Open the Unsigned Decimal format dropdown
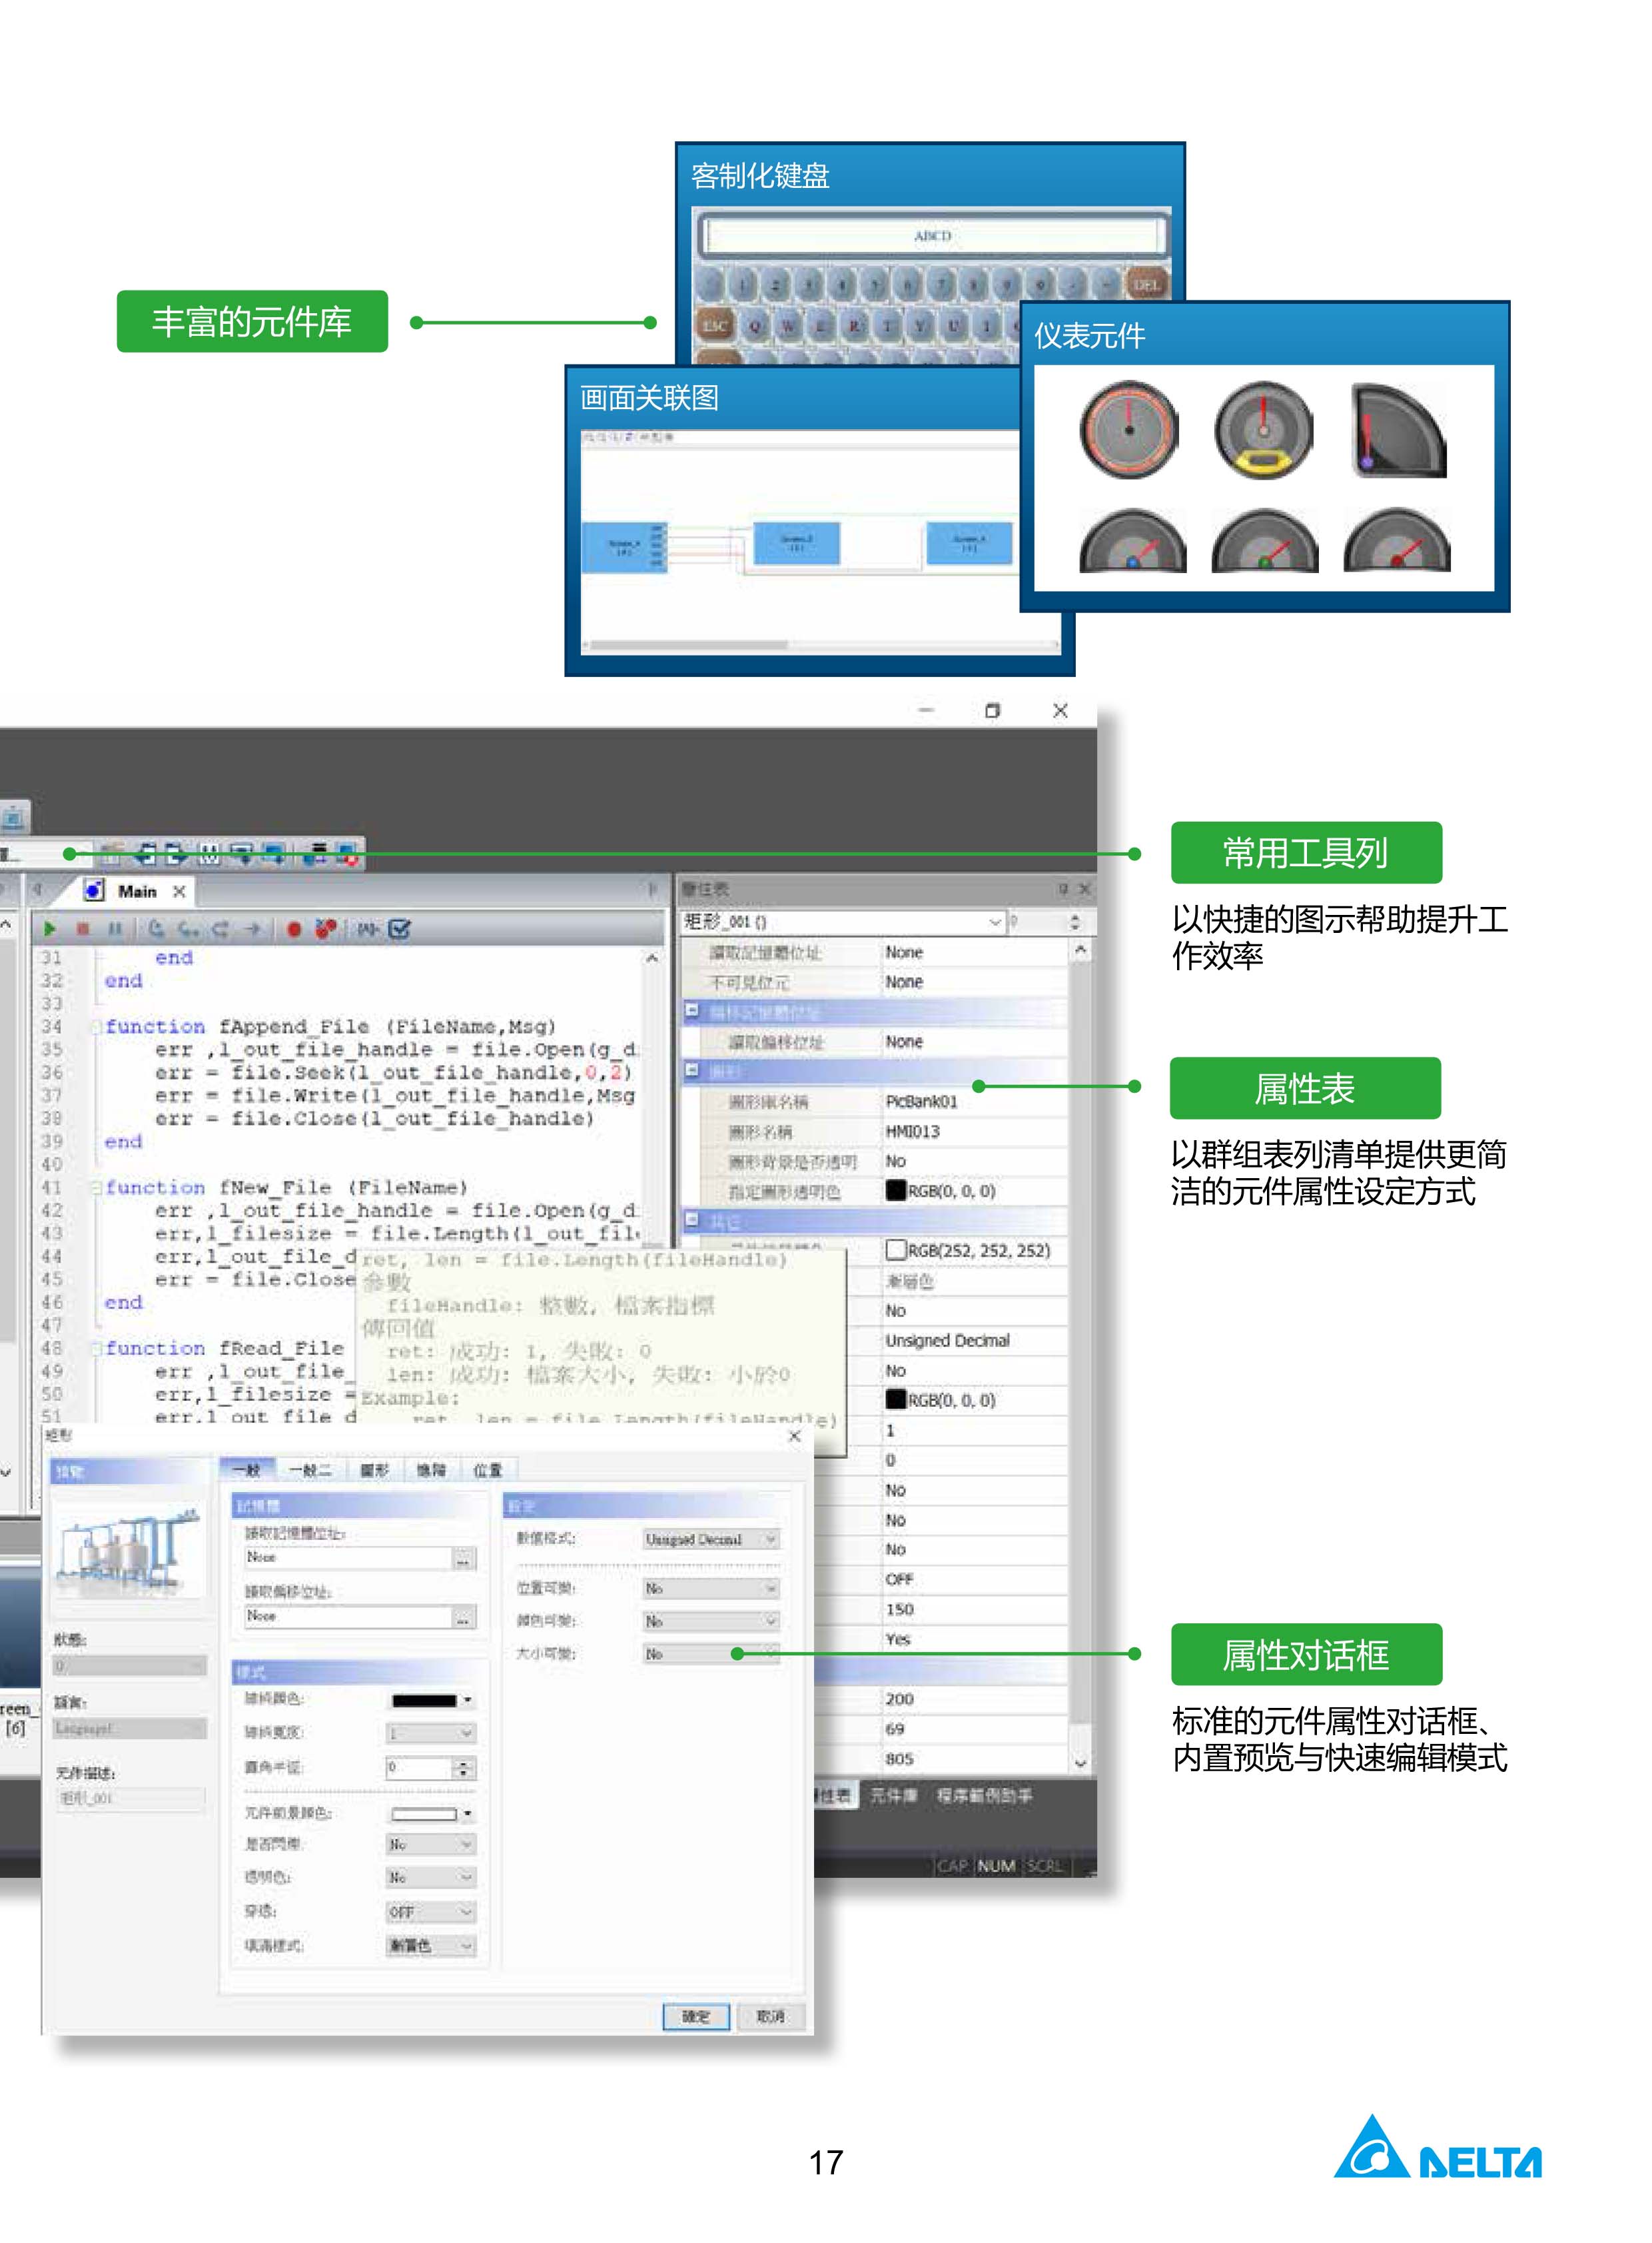1652x2243 pixels. 711,1539
